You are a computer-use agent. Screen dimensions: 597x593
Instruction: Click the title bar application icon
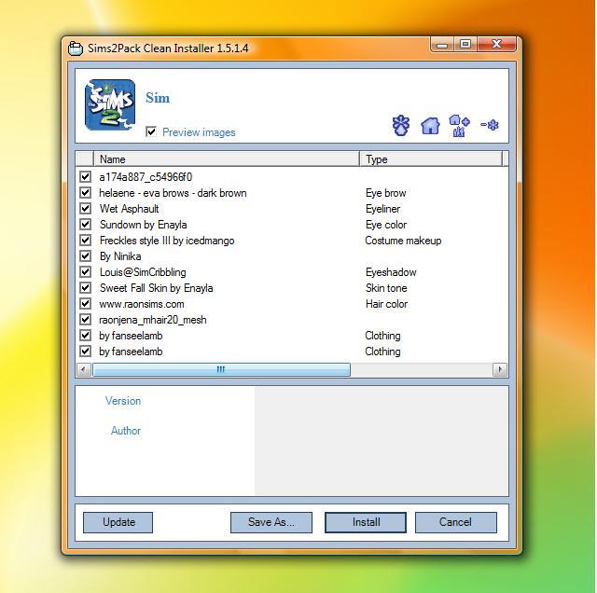coord(76,48)
